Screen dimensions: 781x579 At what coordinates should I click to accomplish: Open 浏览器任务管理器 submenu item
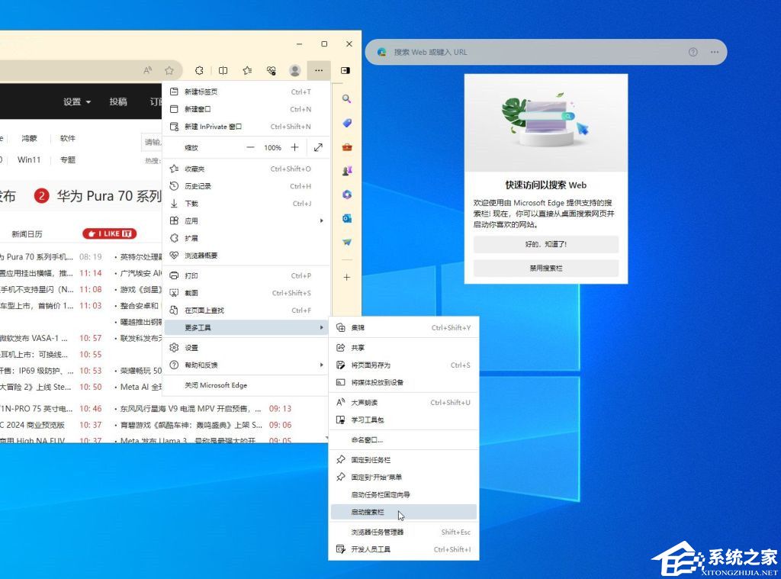(x=403, y=532)
